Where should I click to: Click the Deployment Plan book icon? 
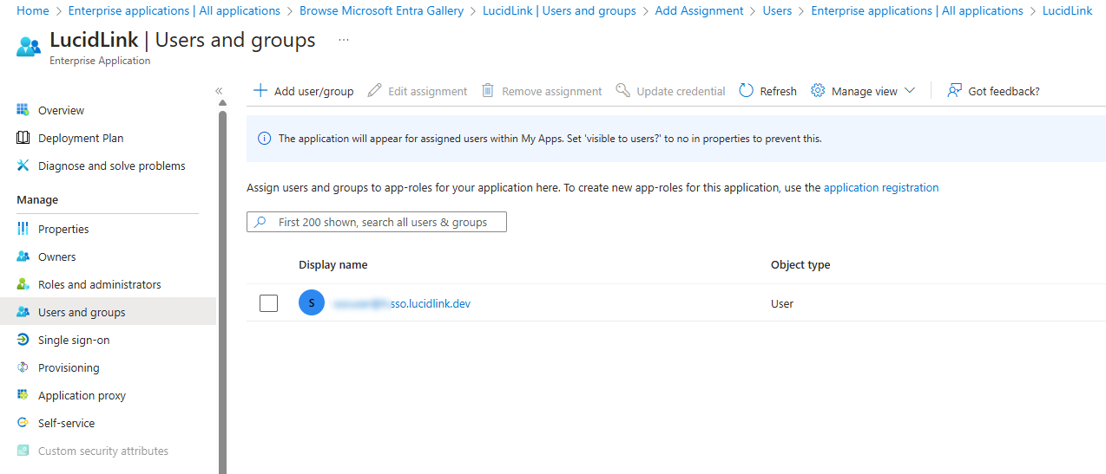pyautogui.click(x=23, y=138)
